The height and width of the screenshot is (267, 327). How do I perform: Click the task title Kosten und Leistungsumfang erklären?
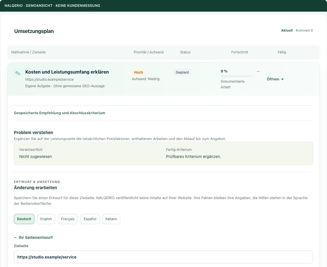coord(67,72)
